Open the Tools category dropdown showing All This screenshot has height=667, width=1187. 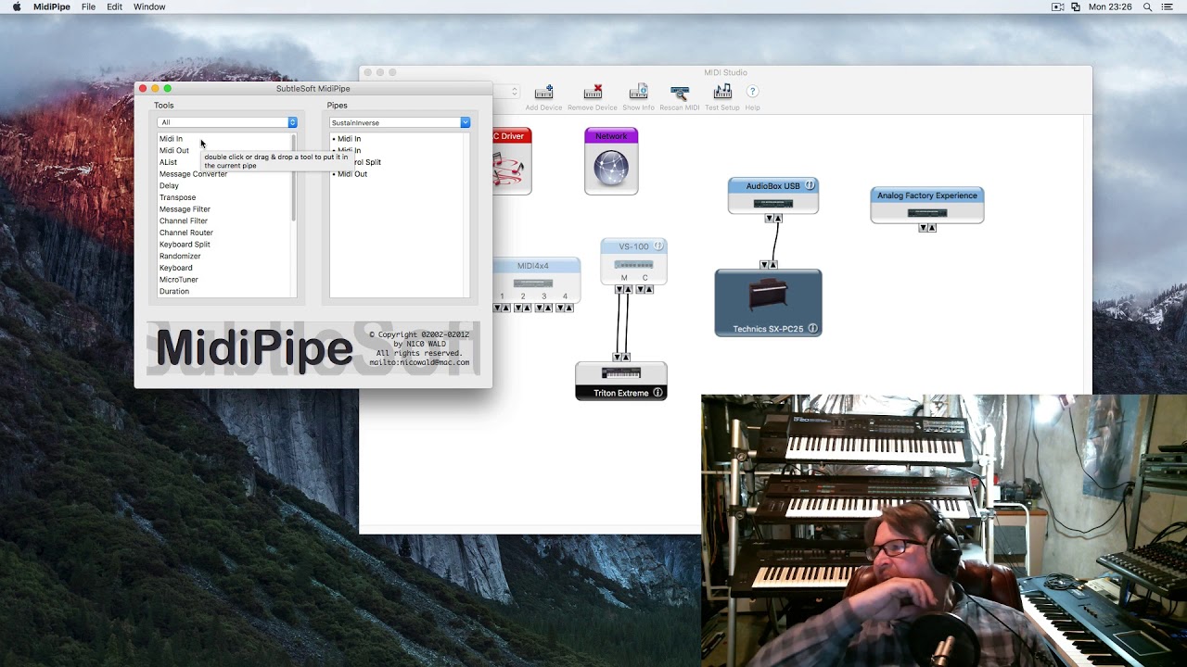point(227,122)
